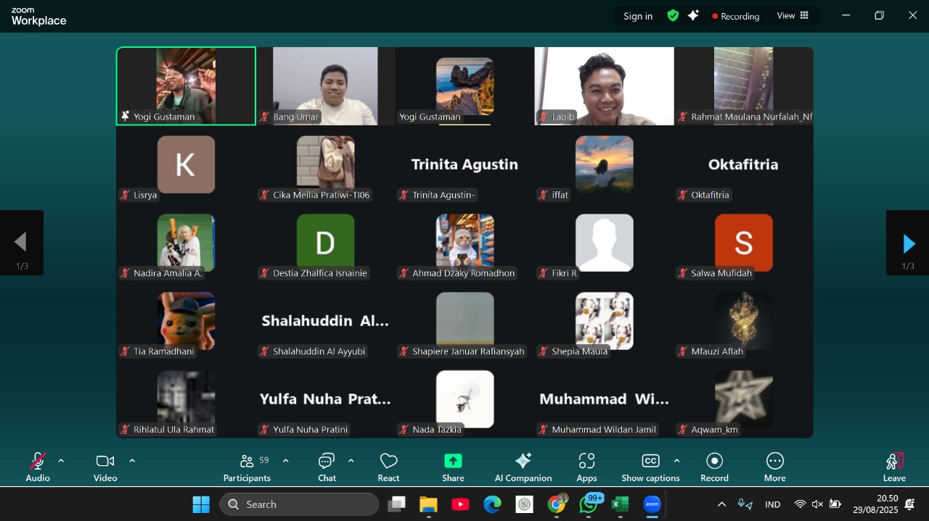929x521 pixels.
Task: Open the Chat panel
Action: click(x=327, y=467)
